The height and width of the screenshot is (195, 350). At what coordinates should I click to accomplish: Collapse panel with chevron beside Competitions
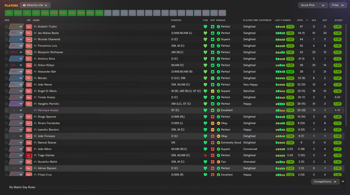tap(343, 181)
